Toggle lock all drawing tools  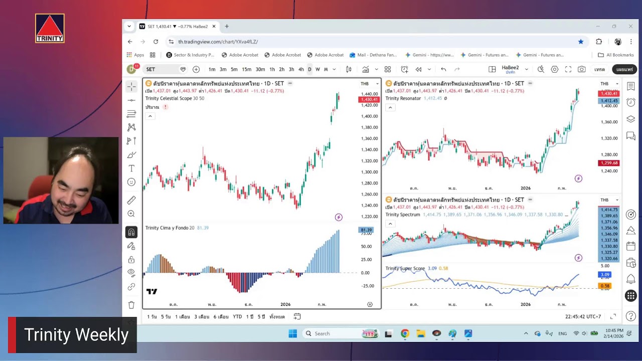point(131,259)
